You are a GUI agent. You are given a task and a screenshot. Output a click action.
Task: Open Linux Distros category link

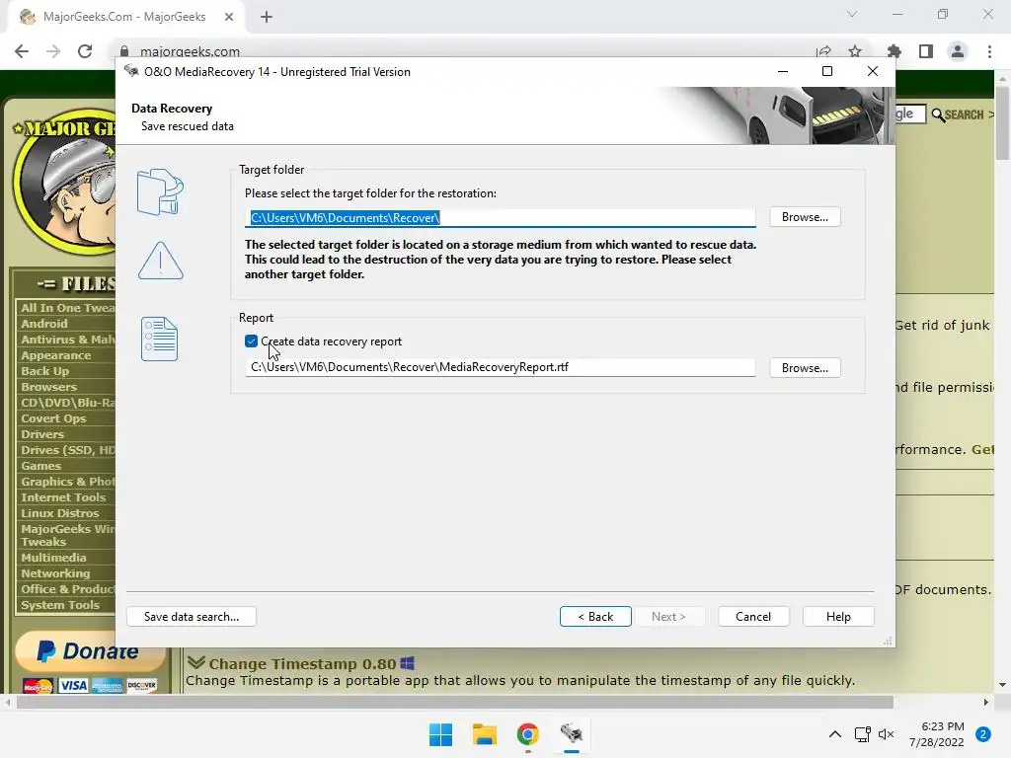[x=60, y=513]
